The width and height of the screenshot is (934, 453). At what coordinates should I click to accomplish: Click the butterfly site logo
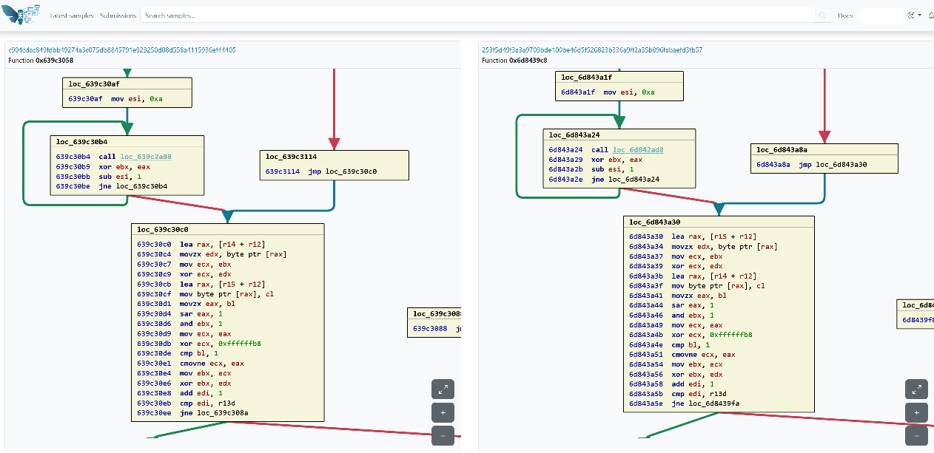21,14
